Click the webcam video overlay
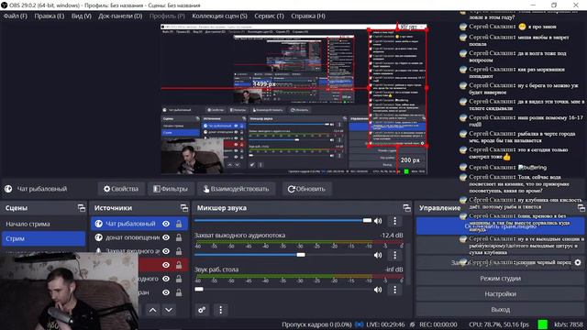This screenshot has height=330, width=587. coord(70,291)
